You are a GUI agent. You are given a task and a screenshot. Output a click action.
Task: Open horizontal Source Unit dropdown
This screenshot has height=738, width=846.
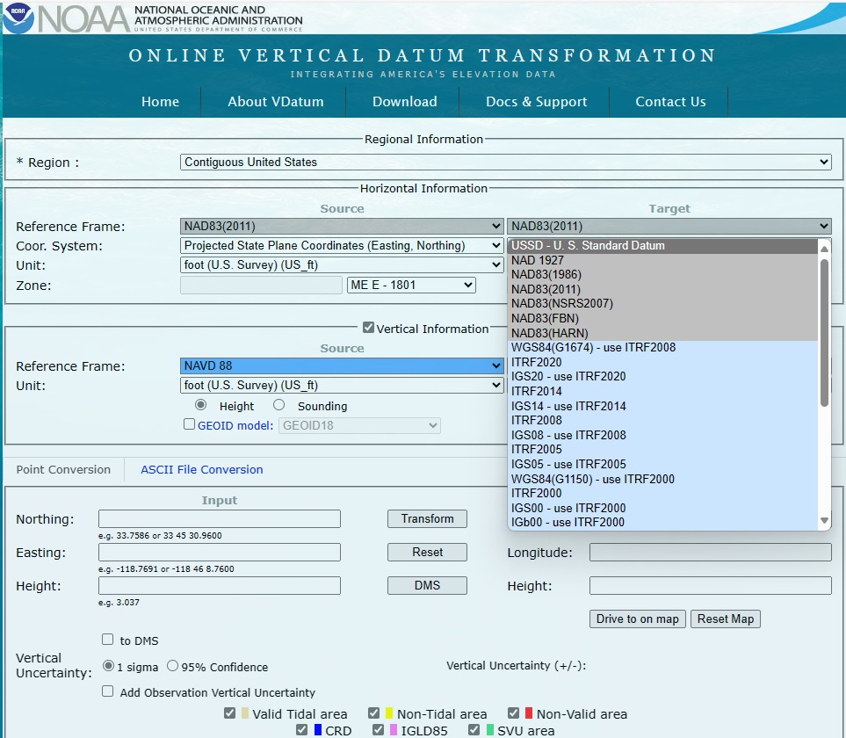coord(342,264)
